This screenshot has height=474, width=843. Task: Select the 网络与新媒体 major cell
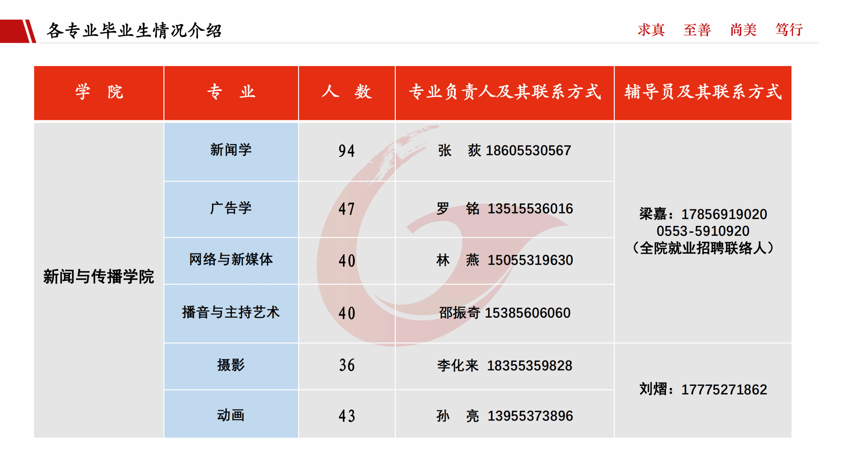[x=231, y=260]
